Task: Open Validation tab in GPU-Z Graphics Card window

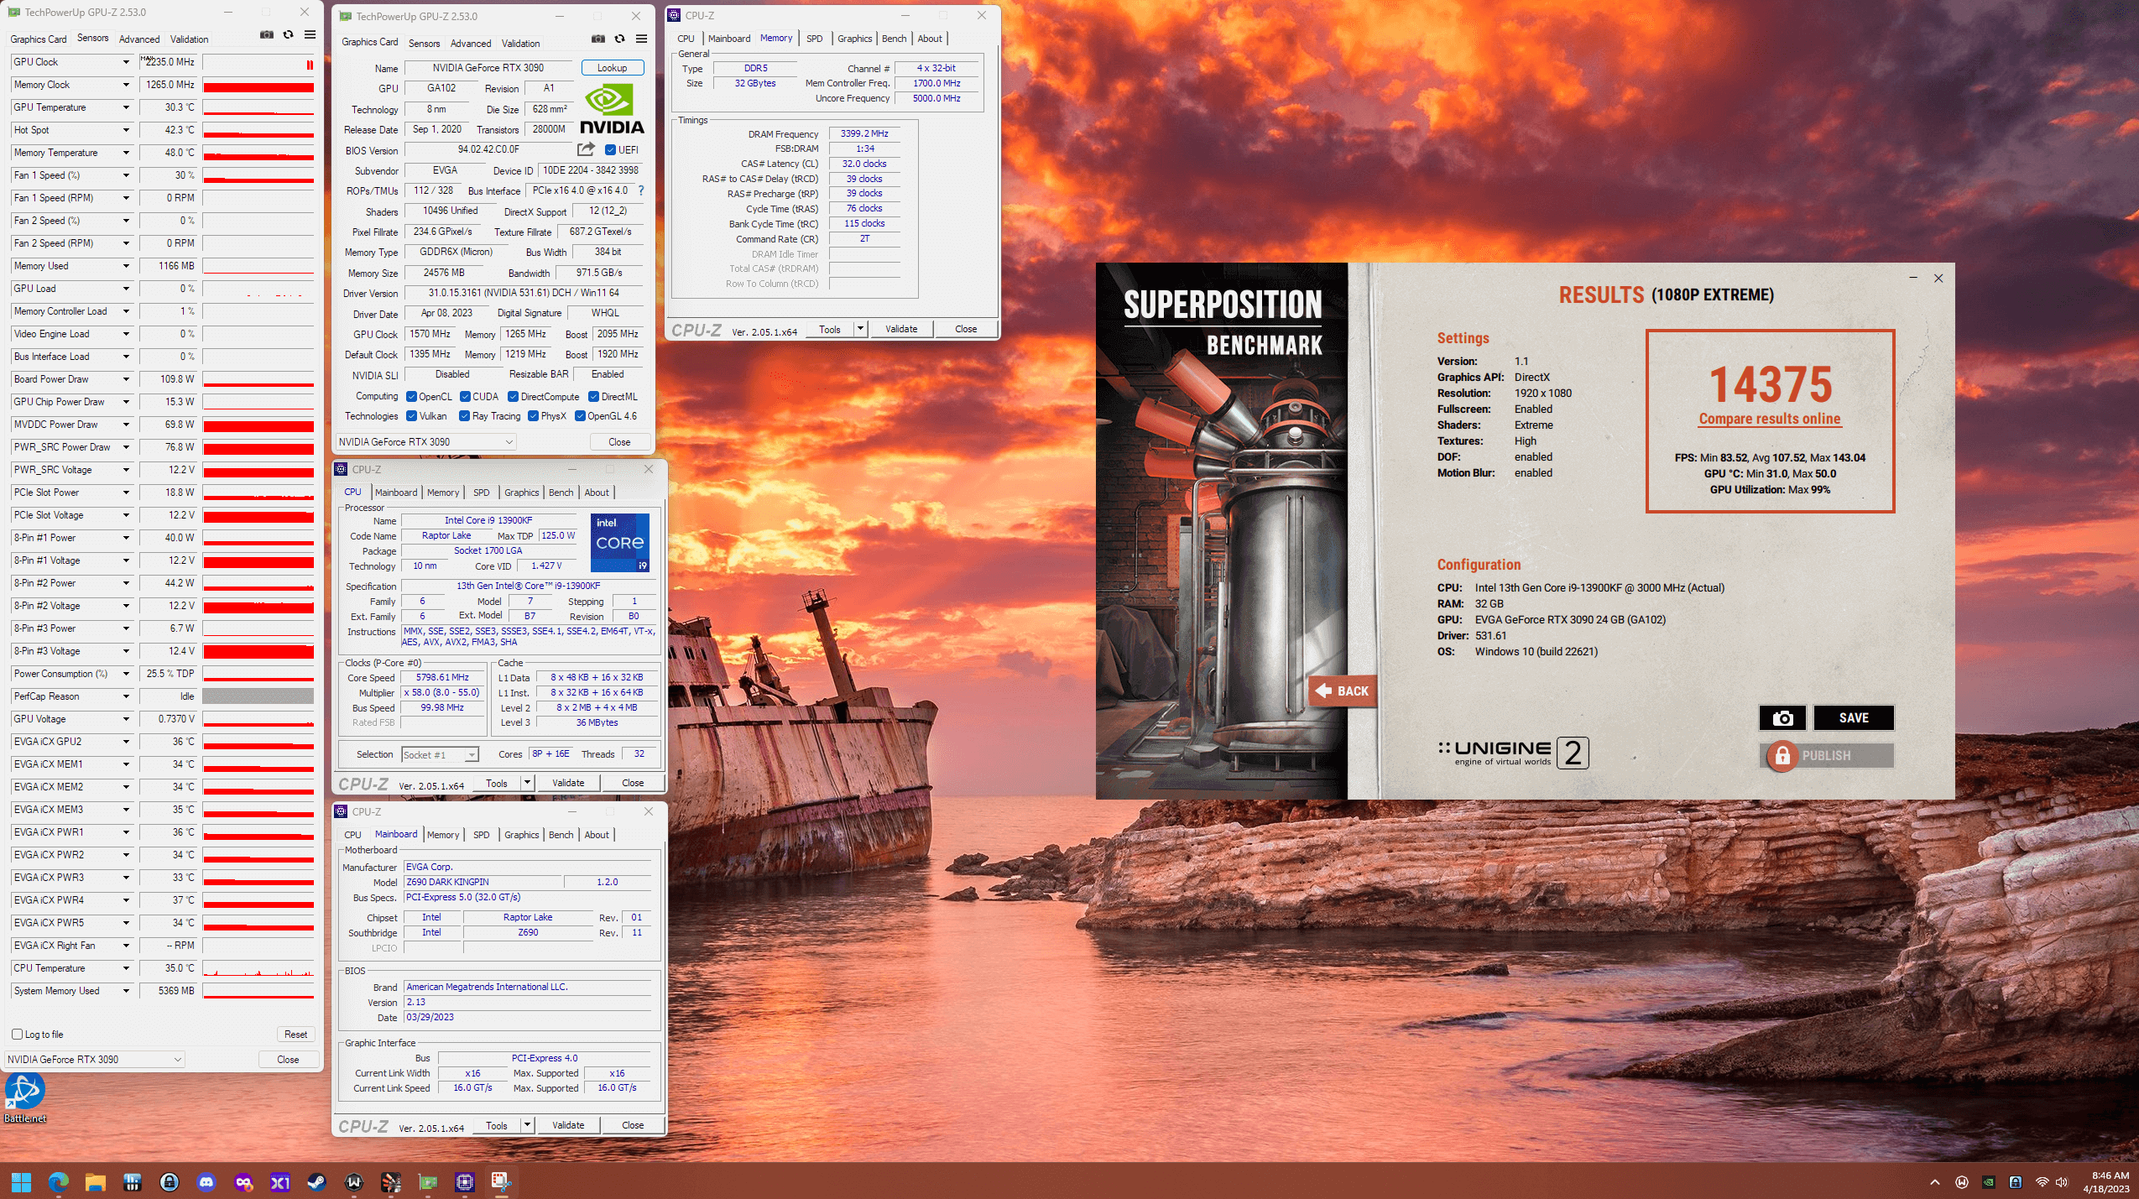Action: coord(520,44)
